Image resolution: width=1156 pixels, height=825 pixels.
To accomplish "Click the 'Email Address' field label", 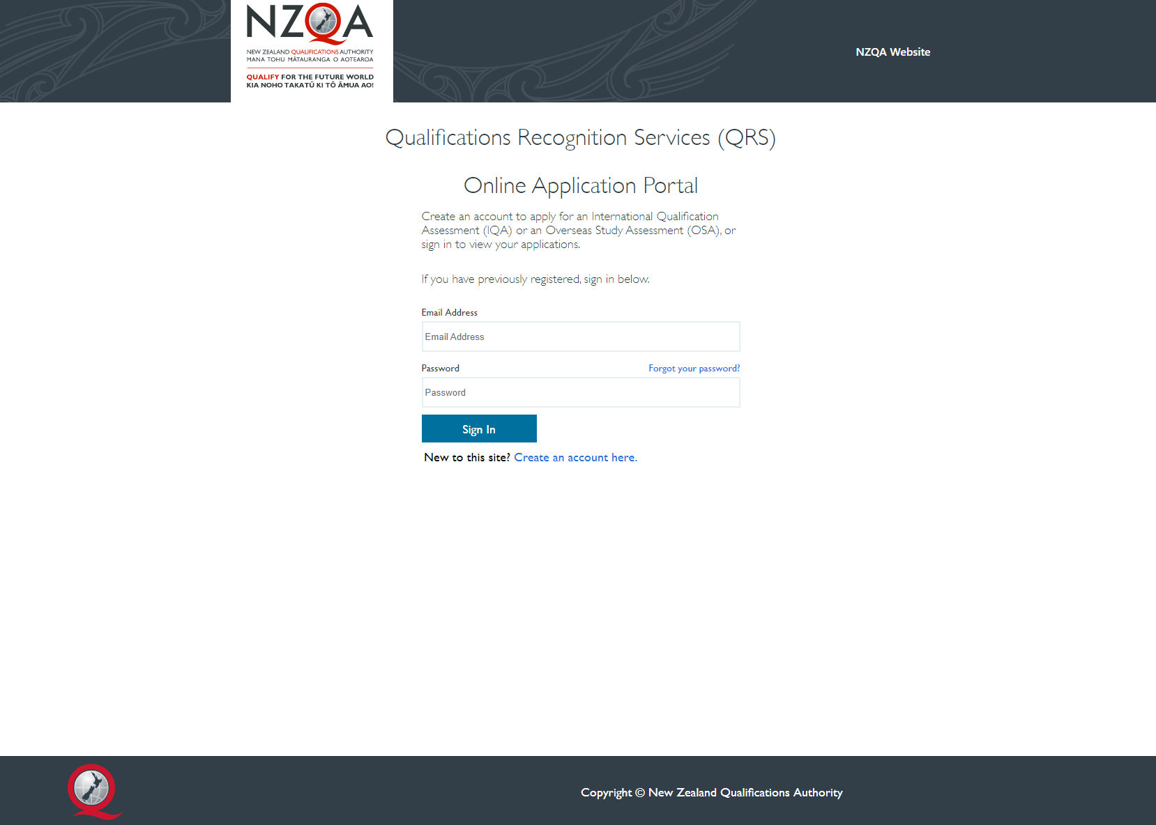I will 449,313.
